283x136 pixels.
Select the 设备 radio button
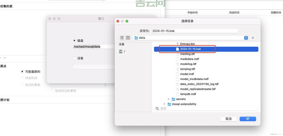74,58
